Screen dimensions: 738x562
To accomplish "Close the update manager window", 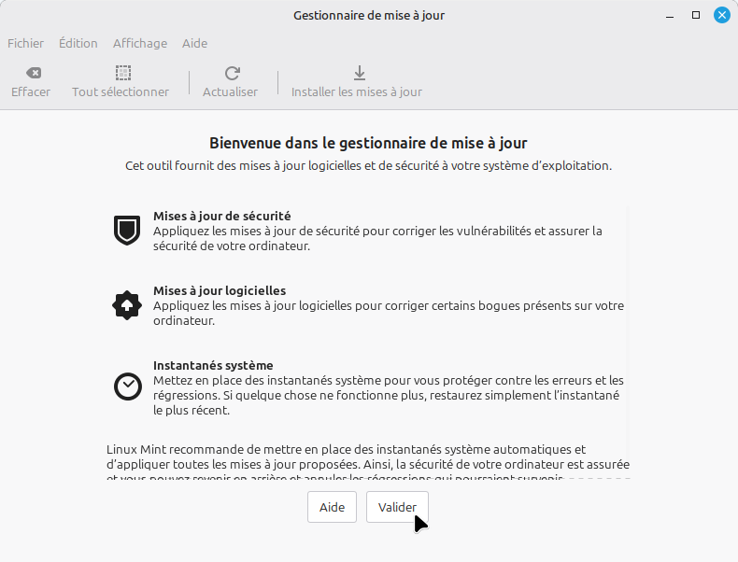I will [x=722, y=16].
